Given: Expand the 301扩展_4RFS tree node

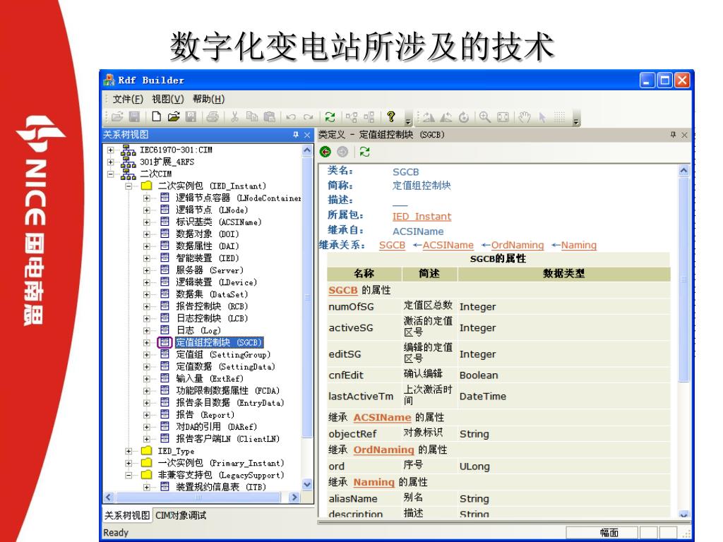Looking at the screenshot, I should (x=110, y=162).
